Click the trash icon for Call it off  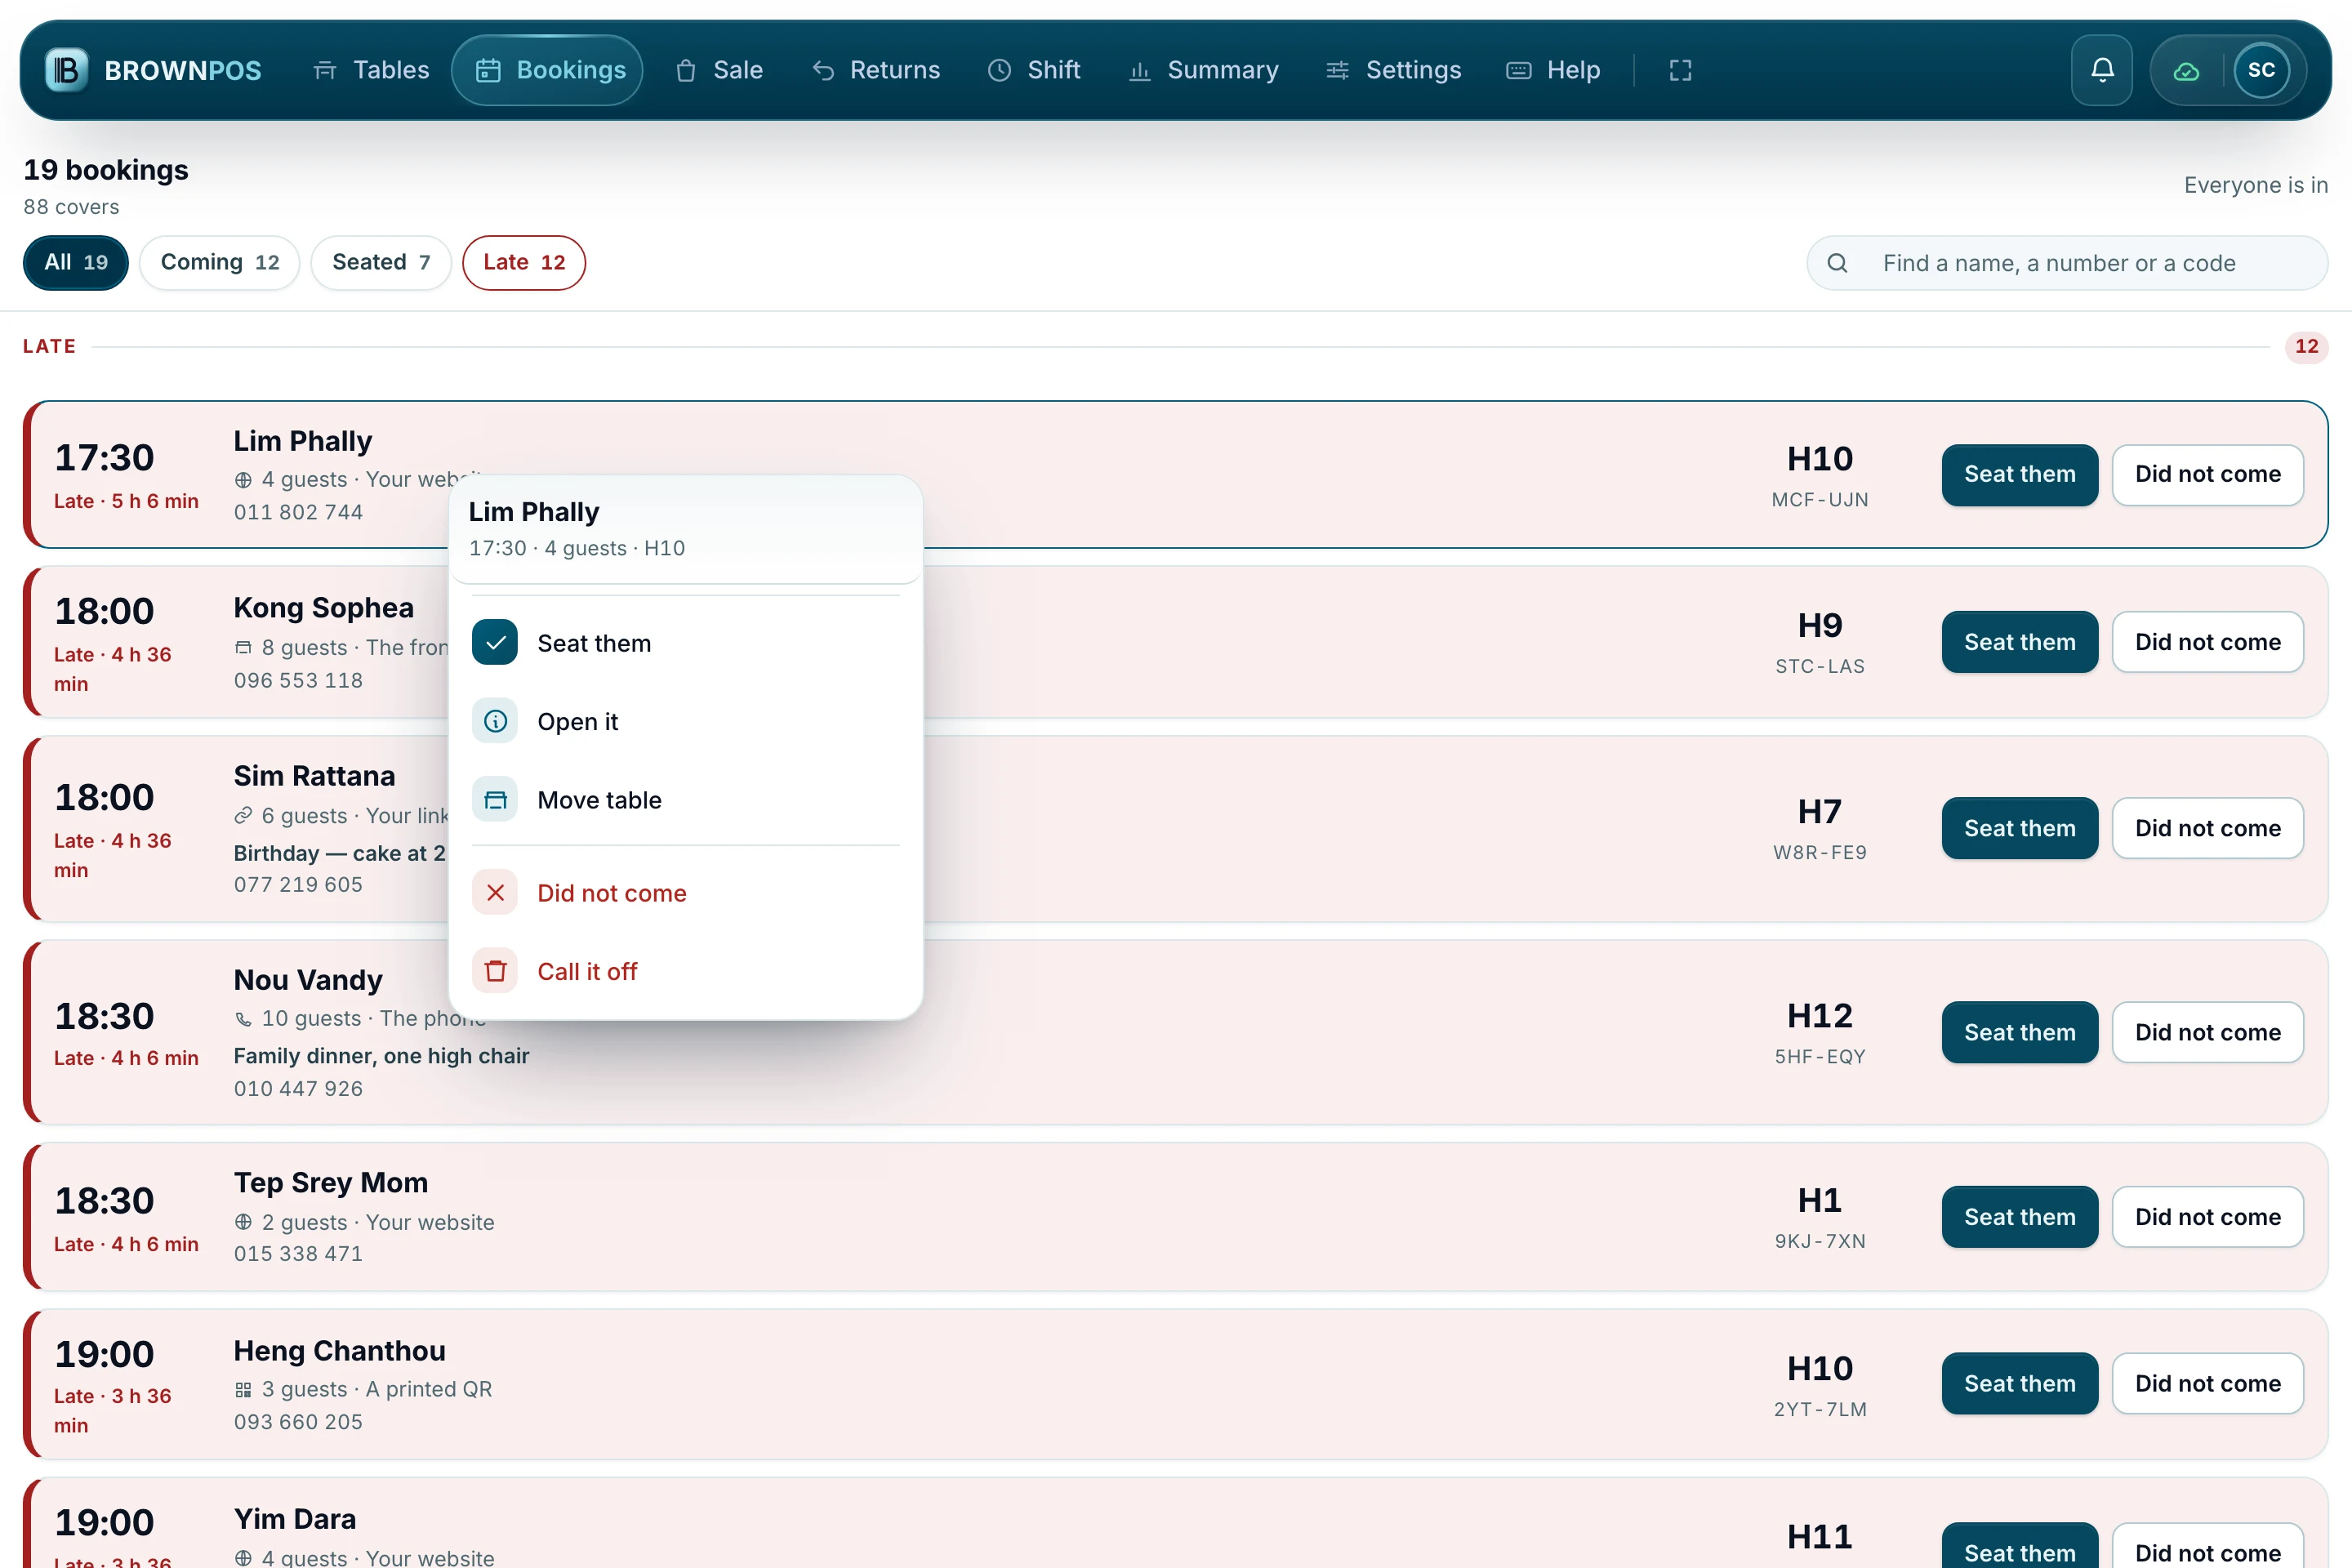[495, 971]
